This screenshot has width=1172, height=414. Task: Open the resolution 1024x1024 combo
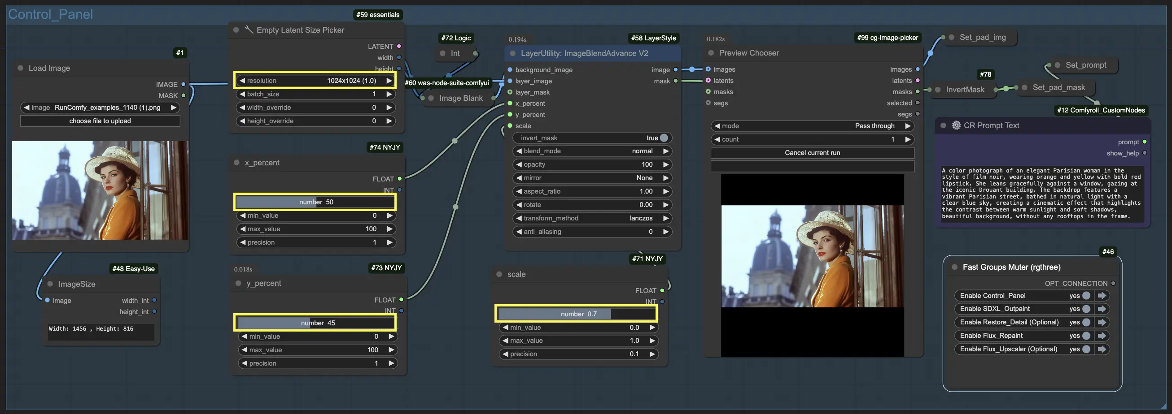(315, 81)
